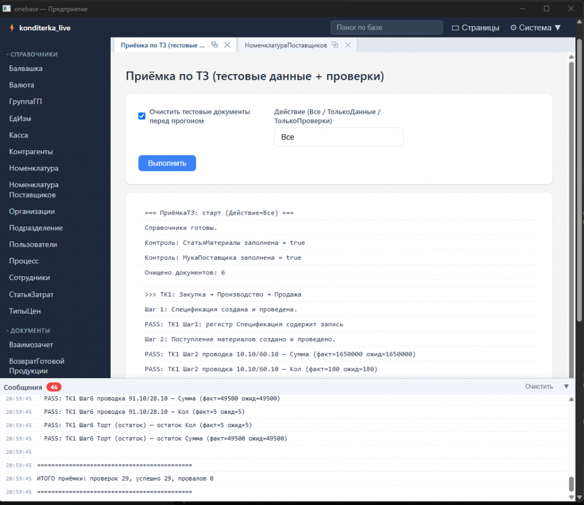Detach the НоменклатураПоставщиков tab window icon

click(335, 44)
